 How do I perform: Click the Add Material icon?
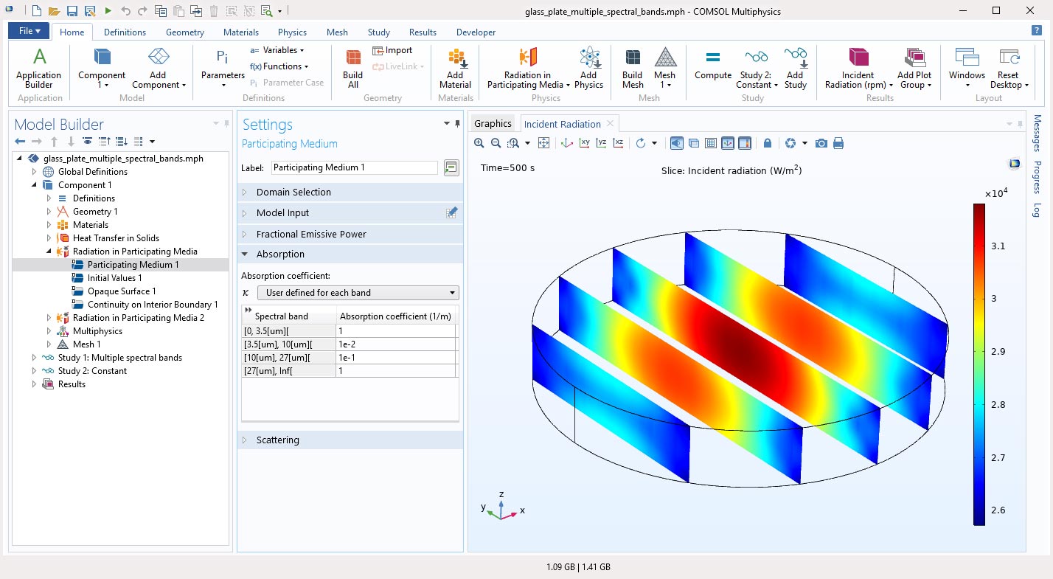click(455, 69)
